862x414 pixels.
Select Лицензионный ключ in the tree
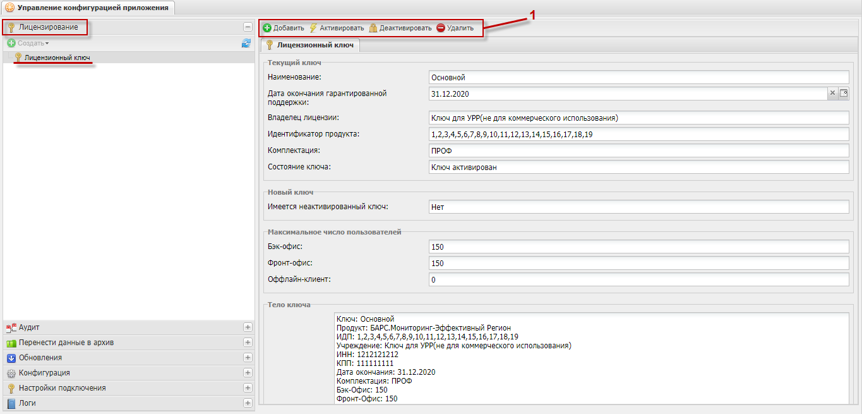pos(56,58)
